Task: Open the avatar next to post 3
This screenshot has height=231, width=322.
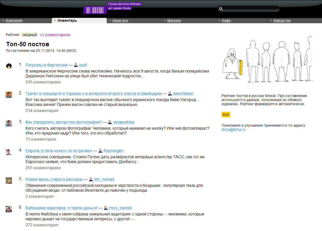Action: [x=9, y=123]
